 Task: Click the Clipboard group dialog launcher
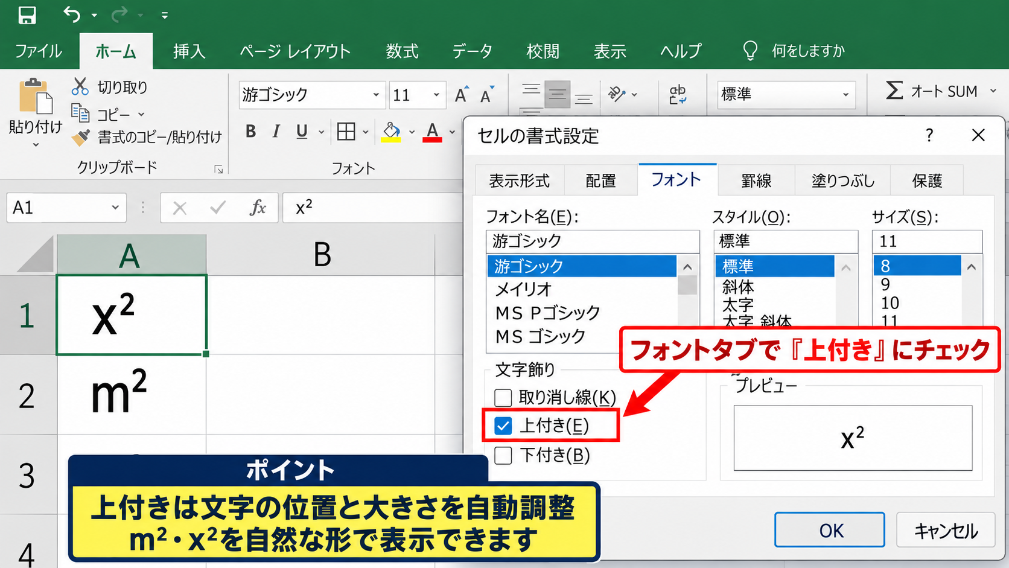(x=218, y=169)
